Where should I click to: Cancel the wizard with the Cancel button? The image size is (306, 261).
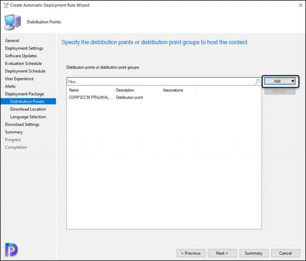point(285,253)
